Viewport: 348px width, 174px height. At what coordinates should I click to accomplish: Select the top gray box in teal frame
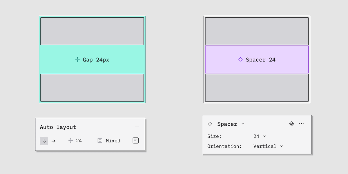[92, 31]
